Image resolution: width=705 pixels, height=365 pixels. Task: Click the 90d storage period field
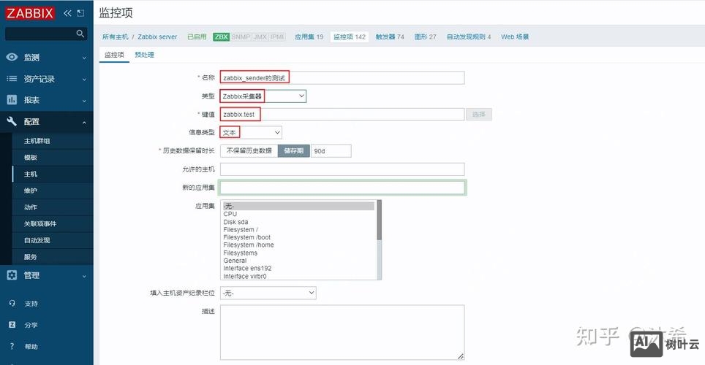click(x=331, y=151)
